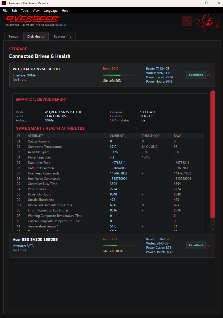Click the RAW column header
The height and width of the screenshot is (318, 223).
(177, 136)
